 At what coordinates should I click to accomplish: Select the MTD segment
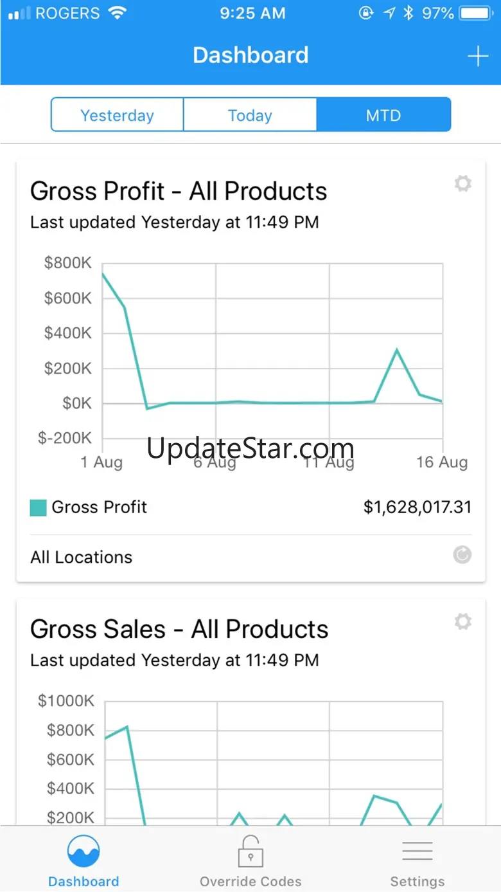click(383, 115)
